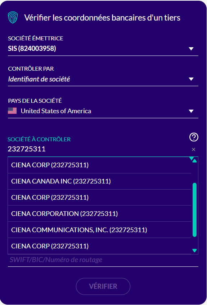Clear the société à contrôler field with X
This screenshot has height=305, width=207.
pos(193,149)
